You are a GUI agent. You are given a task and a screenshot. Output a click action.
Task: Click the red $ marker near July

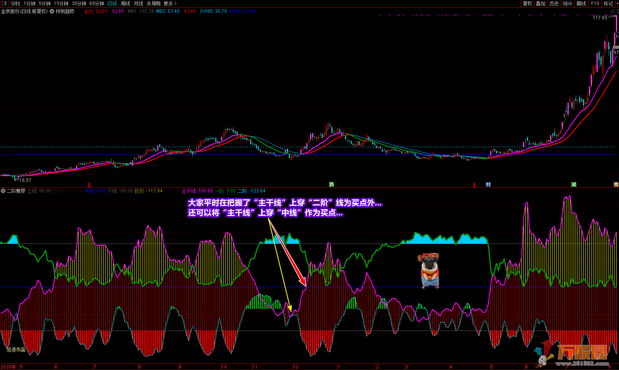[89, 185]
